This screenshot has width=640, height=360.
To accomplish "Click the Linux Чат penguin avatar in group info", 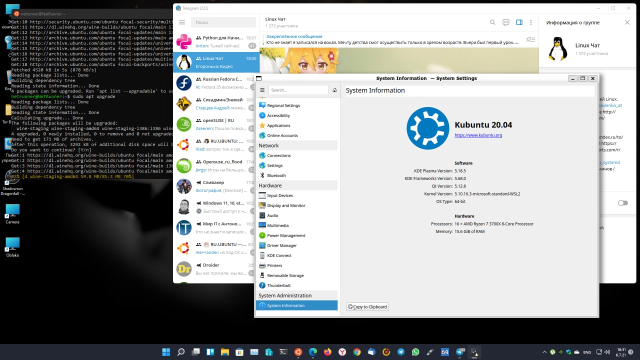I will [x=557, y=49].
